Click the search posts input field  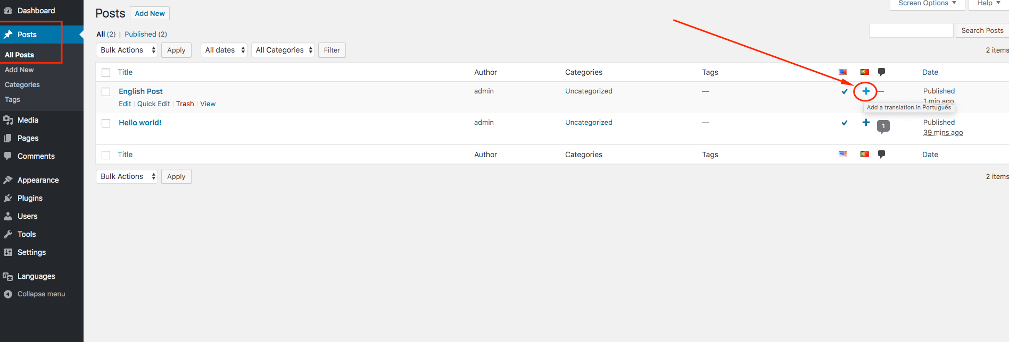click(x=911, y=30)
